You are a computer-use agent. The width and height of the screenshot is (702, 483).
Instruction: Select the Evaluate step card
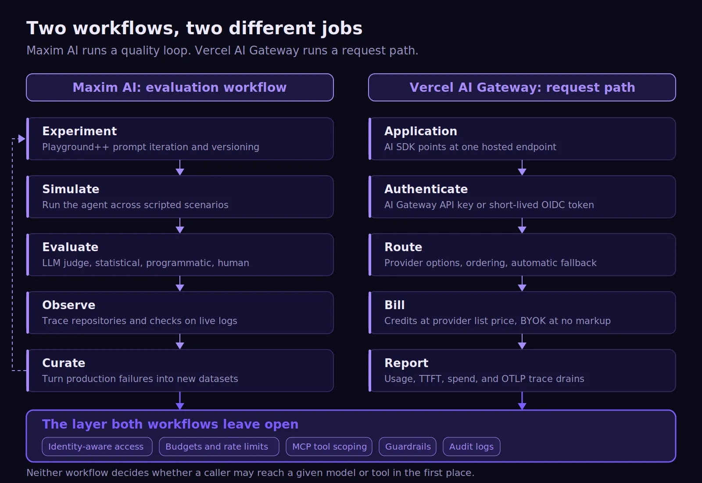click(180, 255)
